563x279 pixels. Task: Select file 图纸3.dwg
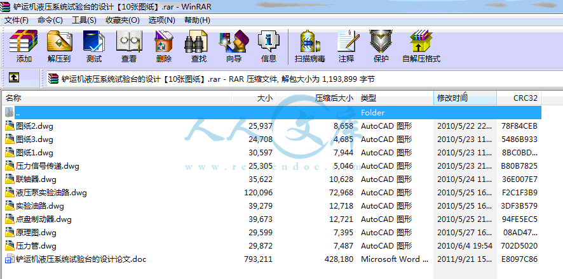pos(34,139)
